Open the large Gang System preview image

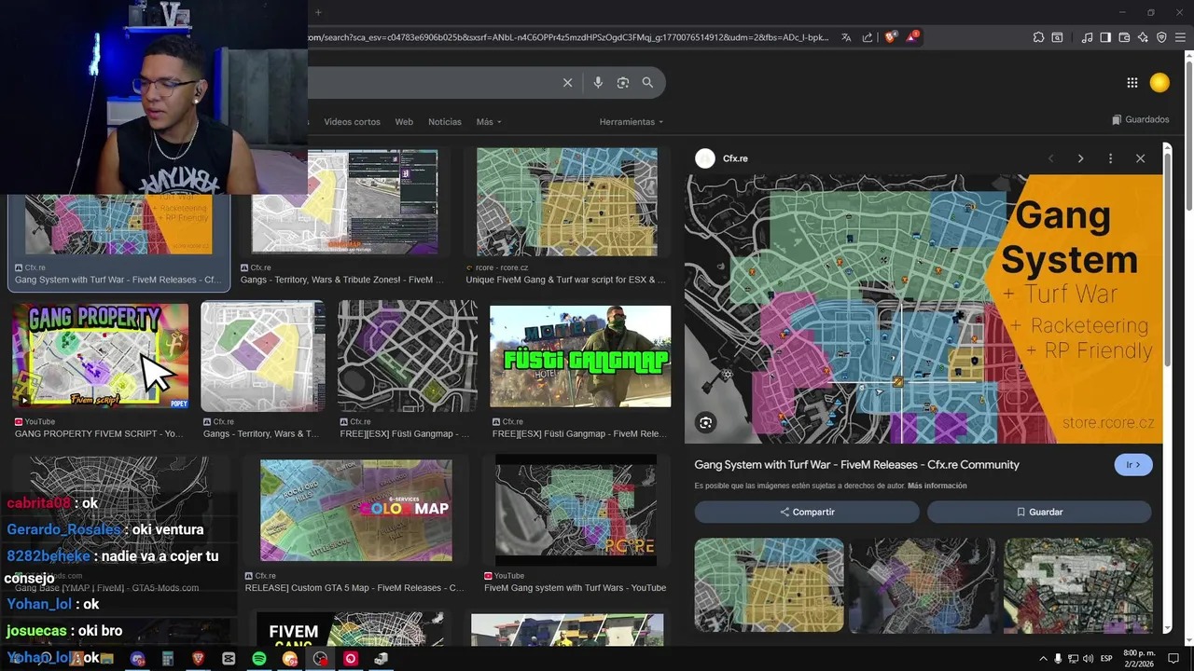pyautogui.click(x=924, y=308)
